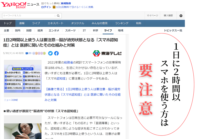
Task: Open the comments bubble showing 20
Action: tap(28, 53)
